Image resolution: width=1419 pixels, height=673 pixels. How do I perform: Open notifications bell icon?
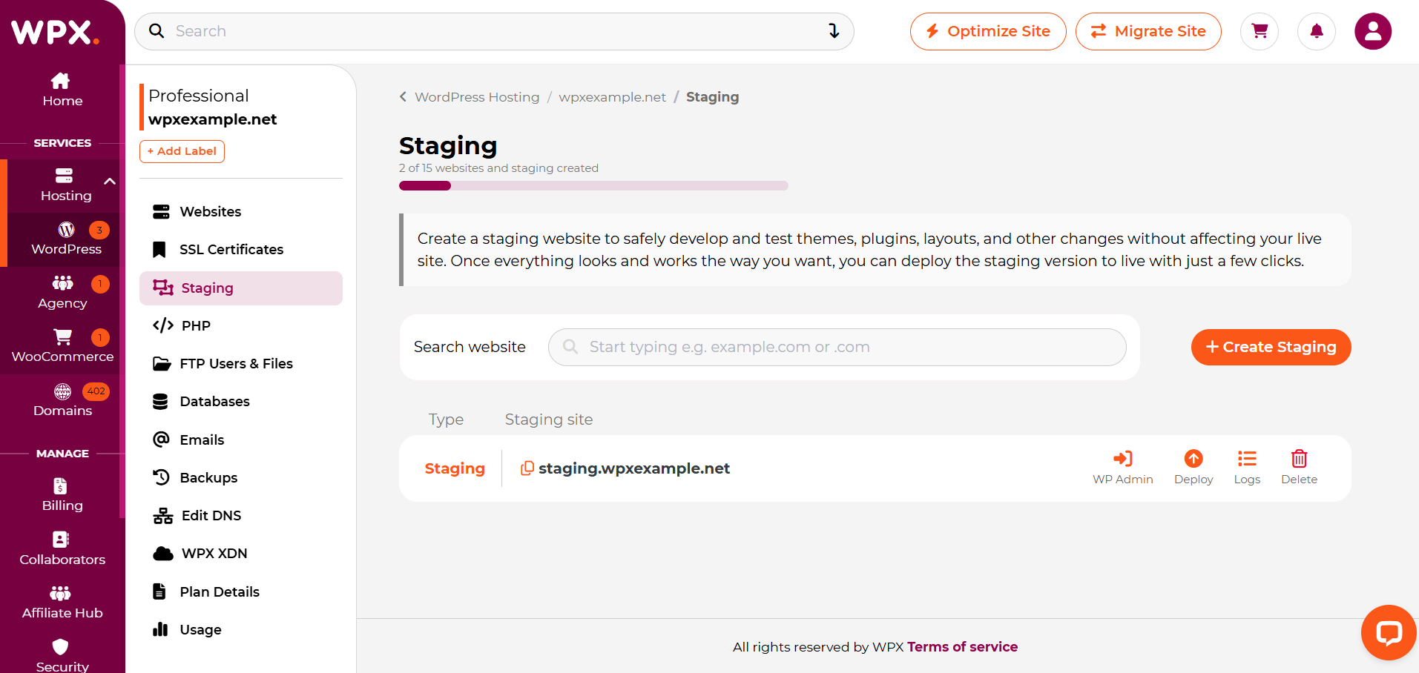(x=1317, y=31)
